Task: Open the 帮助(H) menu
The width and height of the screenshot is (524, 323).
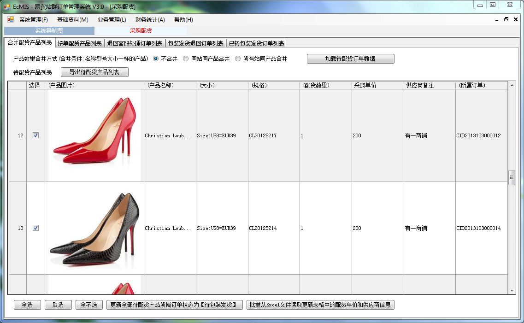Action: click(x=183, y=20)
